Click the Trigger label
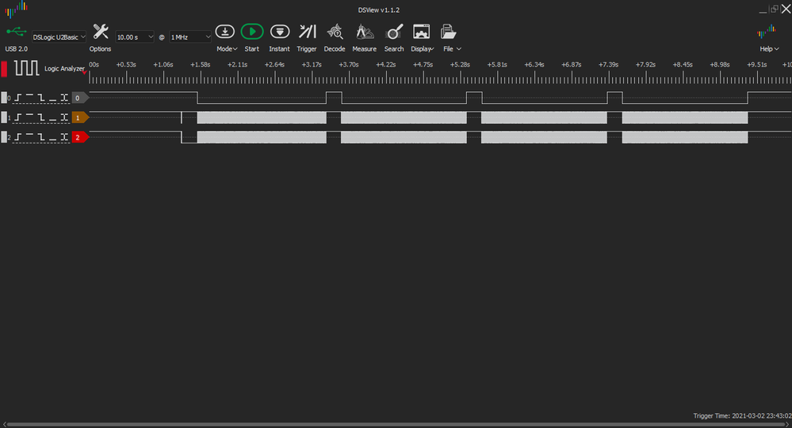The image size is (792, 428). [x=307, y=49]
